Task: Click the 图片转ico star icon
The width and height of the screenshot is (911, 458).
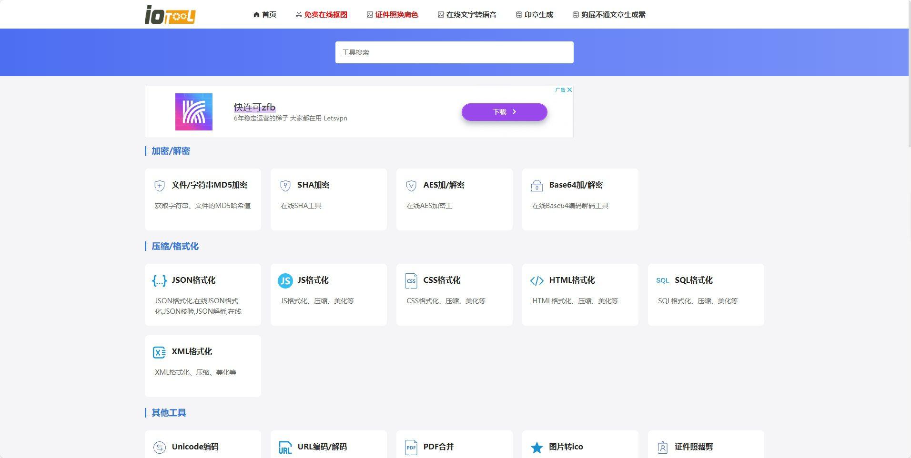Action: coord(537,448)
